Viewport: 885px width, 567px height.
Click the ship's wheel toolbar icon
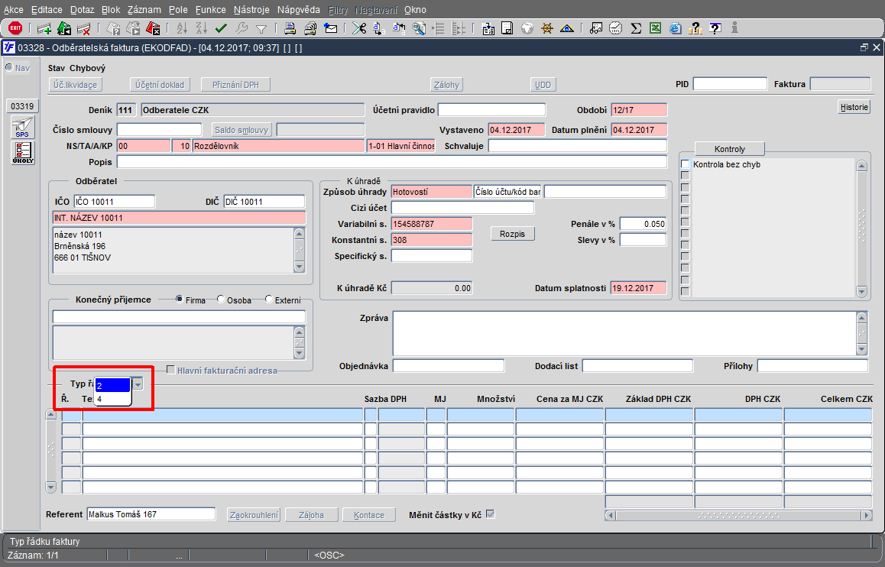click(547, 29)
